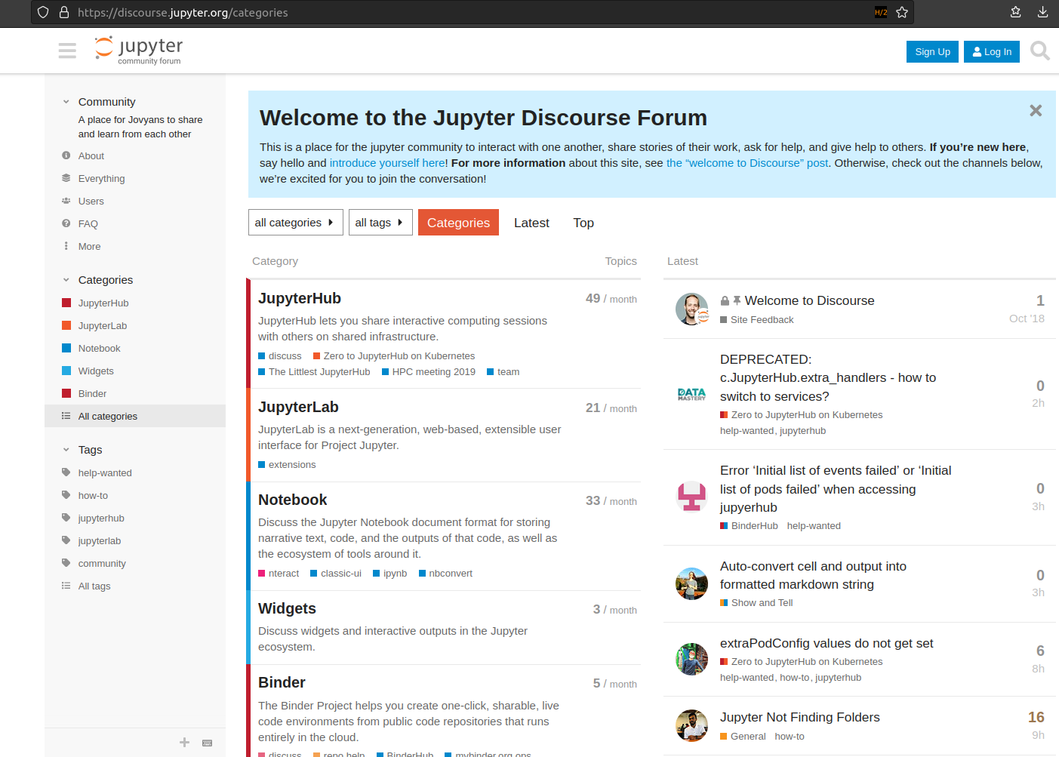Open 'Auto-convert cell and output' topic
This screenshot has height=757, width=1059.
[813, 575]
